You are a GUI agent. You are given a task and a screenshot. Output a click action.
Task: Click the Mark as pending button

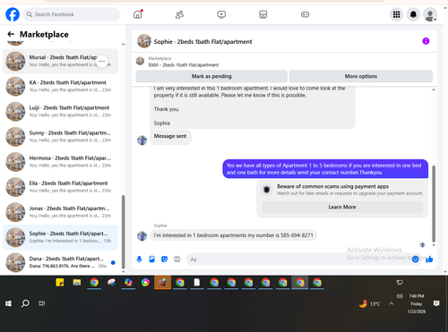[x=211, y=76]
